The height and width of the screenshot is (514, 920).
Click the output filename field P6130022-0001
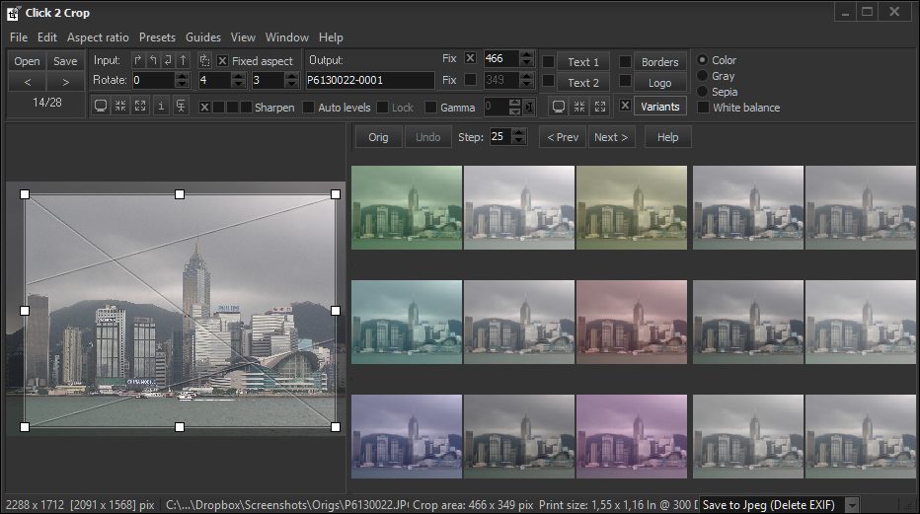370,80
